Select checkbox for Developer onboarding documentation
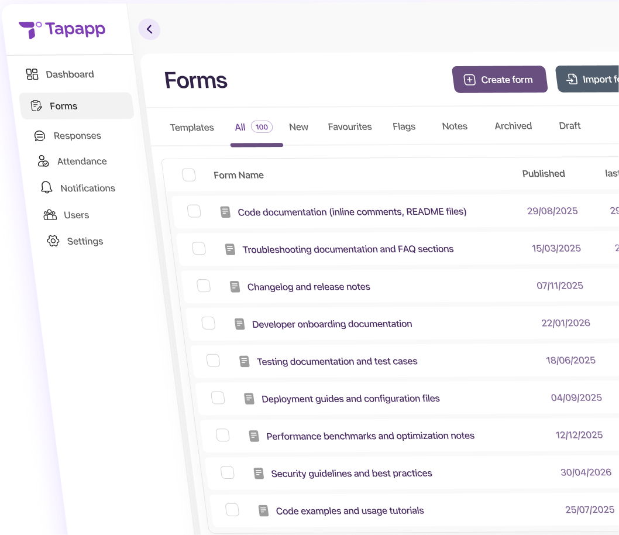 click(208, 323)
